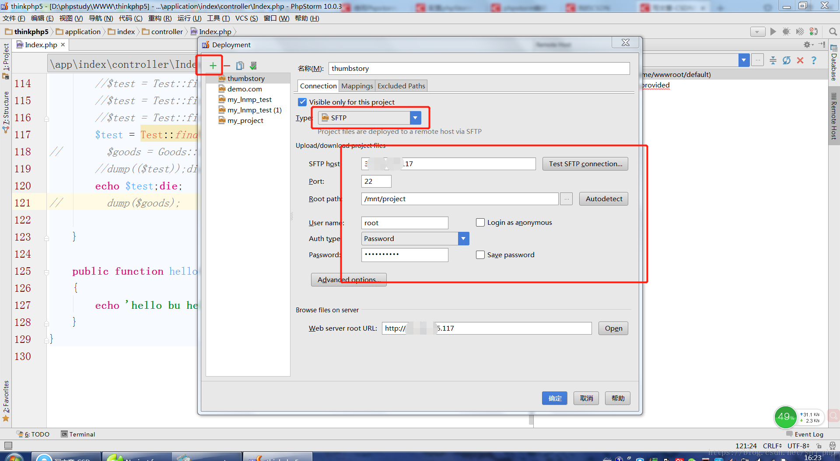Click controller folder in breadcrumb

pos(162,31)
